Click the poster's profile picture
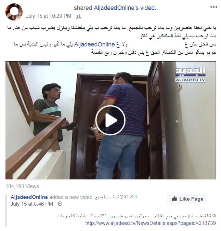This screenshot has height=231, width=221. [x=14, y=12]
